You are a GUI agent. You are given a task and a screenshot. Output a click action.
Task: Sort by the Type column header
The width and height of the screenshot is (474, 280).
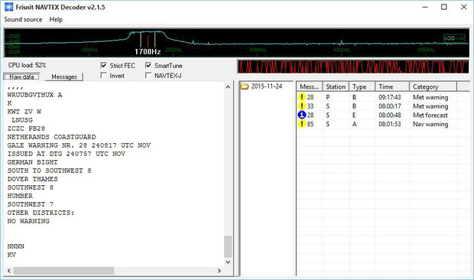click(362, 86)
